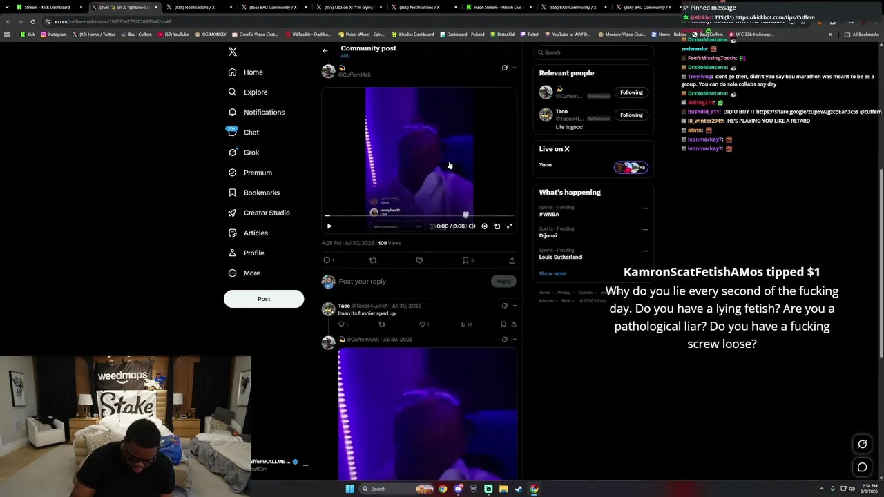Click the Grok icon on the main post

504,68
